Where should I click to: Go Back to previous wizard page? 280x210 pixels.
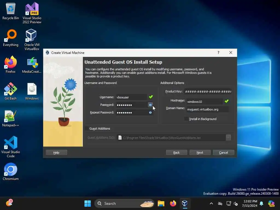(x=176, y=153)
